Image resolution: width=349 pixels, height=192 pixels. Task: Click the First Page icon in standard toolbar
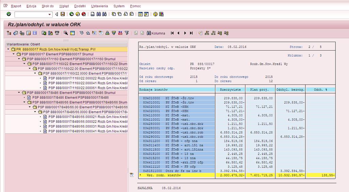tap(114, 14)
